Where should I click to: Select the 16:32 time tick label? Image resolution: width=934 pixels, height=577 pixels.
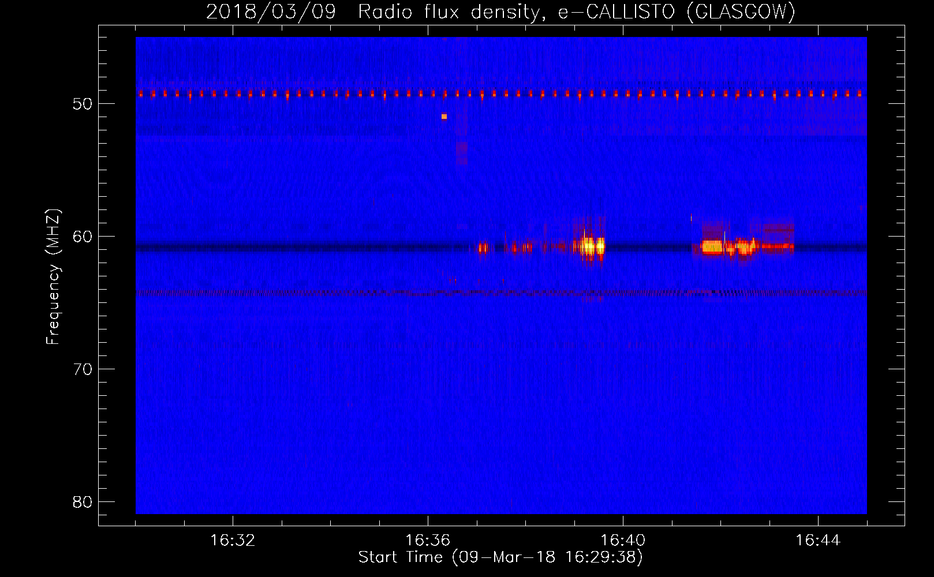pyautogui.click(x=233, y=541)
